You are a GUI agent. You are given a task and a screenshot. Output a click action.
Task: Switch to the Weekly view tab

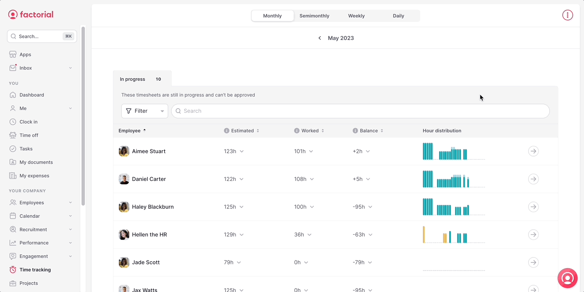pyautogui.click(x=356, y=16)
